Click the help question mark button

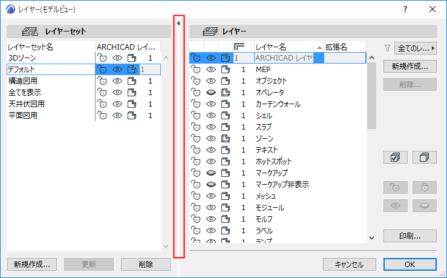pyautogui.click(x=405, y=10)
